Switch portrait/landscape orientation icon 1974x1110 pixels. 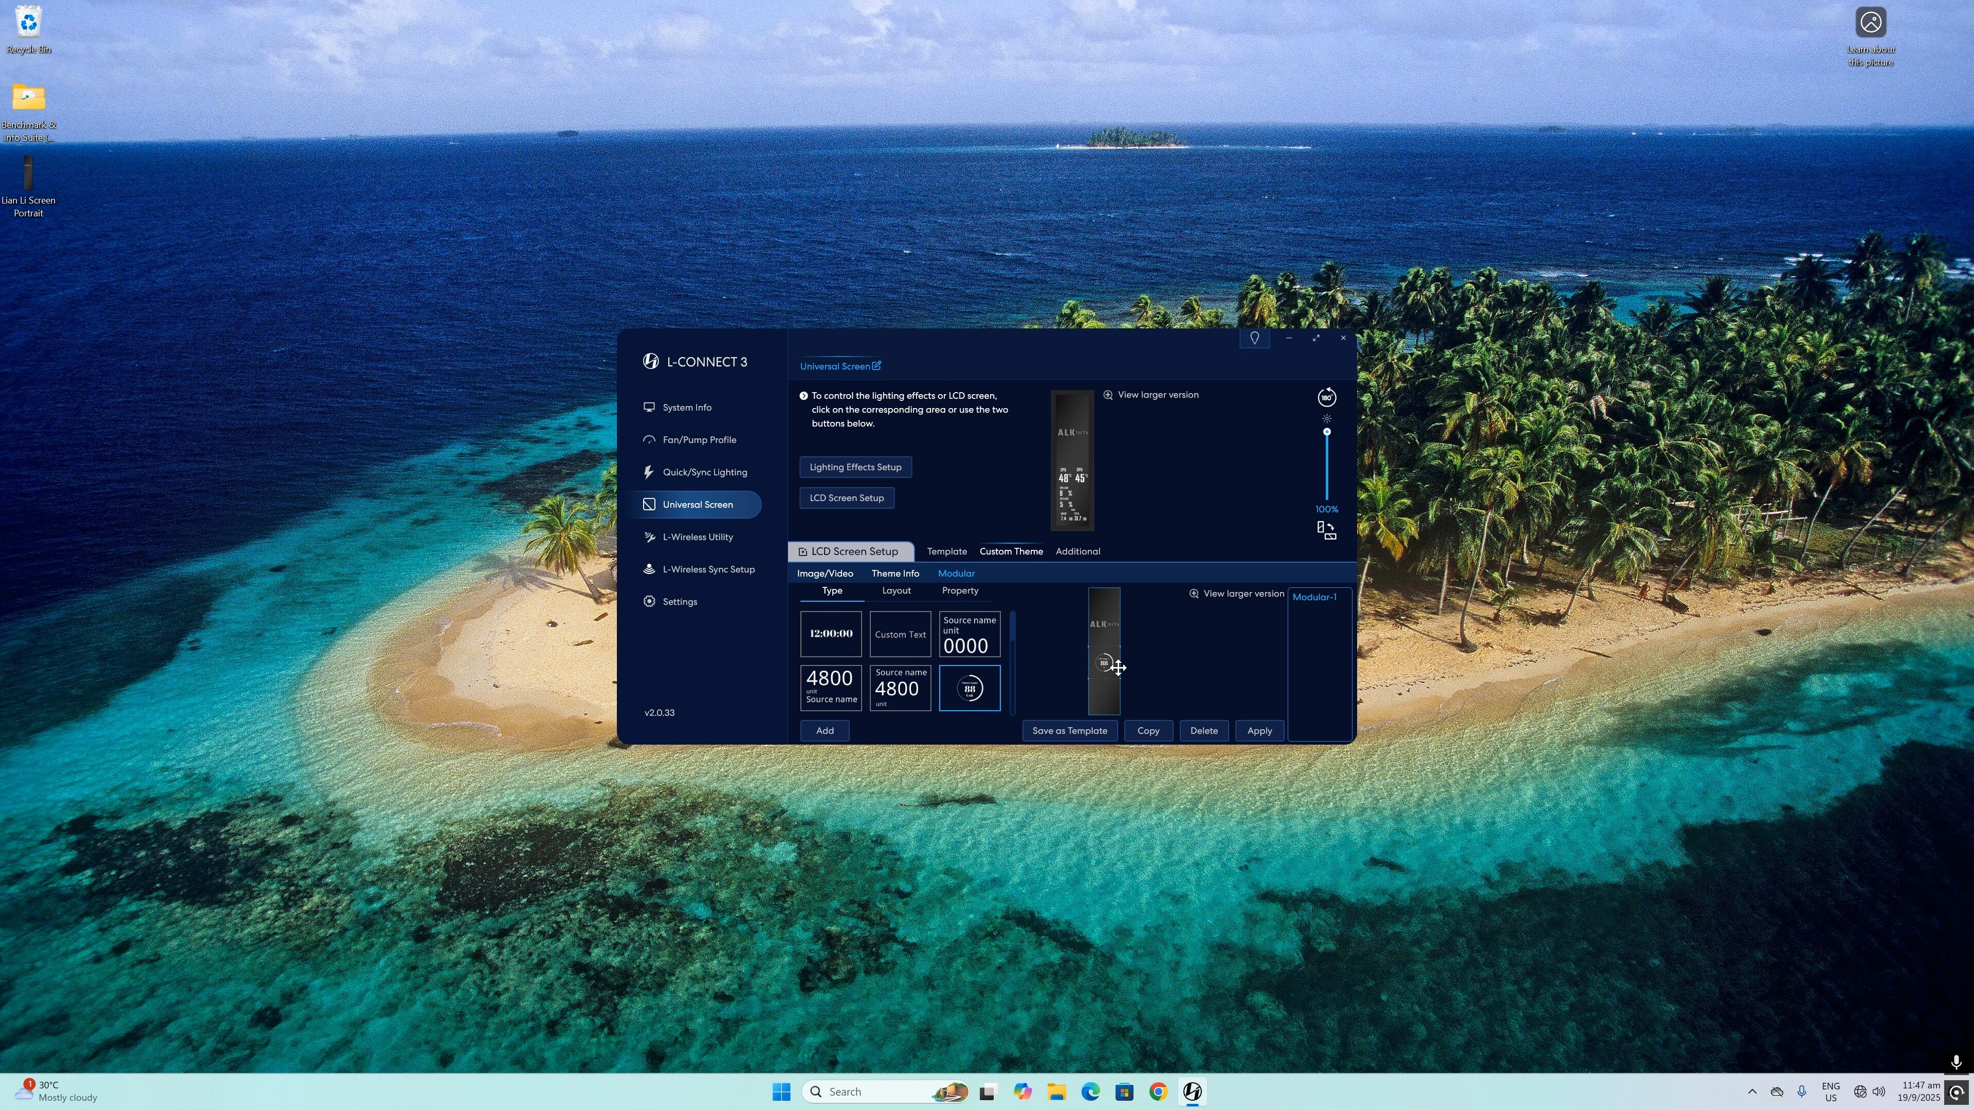(x=1326, y=530)
